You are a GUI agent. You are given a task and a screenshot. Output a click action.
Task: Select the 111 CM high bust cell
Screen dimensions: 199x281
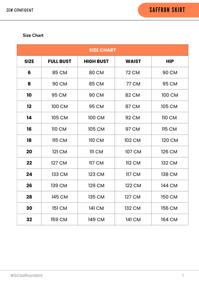tap(96, 151)
